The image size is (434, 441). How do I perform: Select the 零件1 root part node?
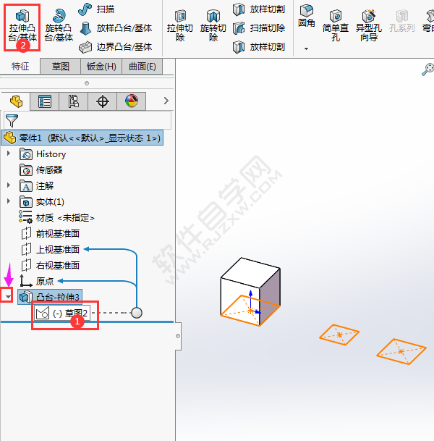82,138
